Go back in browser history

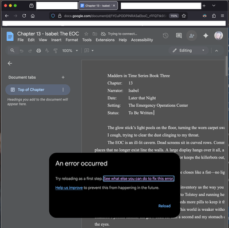pos(7,16)
